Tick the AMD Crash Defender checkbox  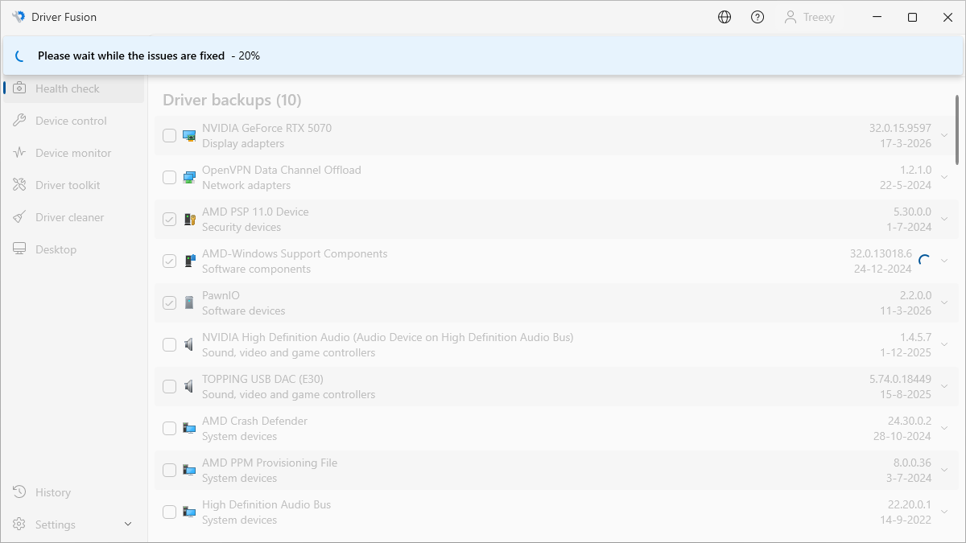point(169,429)
